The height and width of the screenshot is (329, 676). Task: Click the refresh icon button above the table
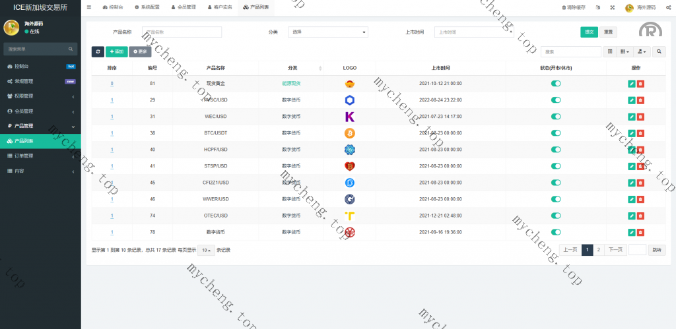98,51
